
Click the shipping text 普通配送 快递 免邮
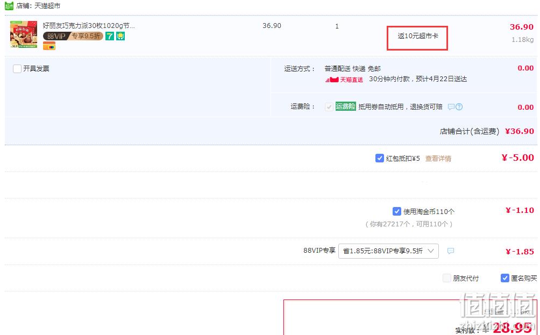(x=352, y=68)
